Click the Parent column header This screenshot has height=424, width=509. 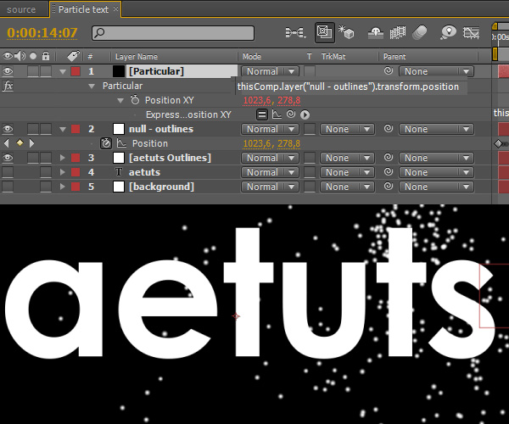[x=394, y=57]
